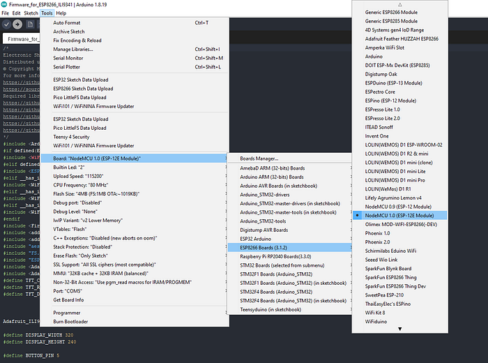488x363 pixels.
Task: Select Olimex MOD-WIFI-ESP8266(-DEV) board
Action: click(x=400, y=224)
